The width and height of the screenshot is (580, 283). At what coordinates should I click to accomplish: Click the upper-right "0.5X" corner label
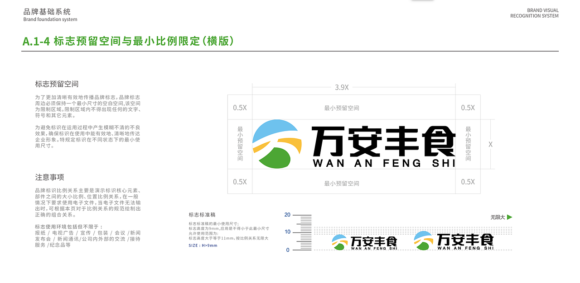[468, 108]
